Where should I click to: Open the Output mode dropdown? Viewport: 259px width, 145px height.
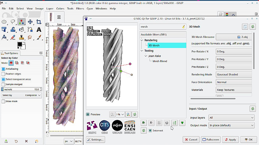point(231,125)
